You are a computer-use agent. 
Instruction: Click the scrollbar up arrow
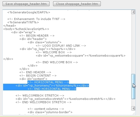coord(133,12)
